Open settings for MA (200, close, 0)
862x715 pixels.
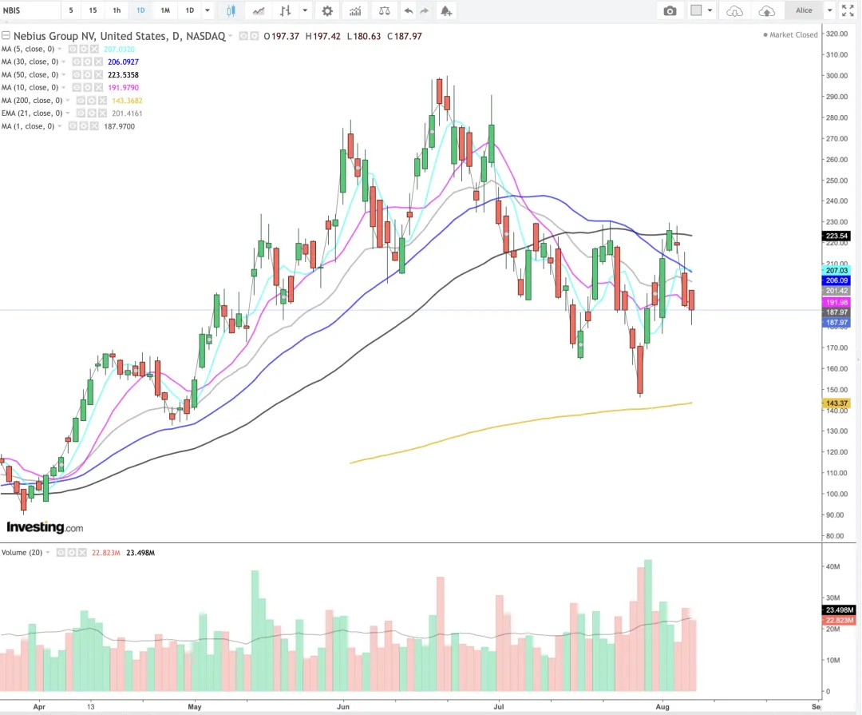(x=93, y=100)
